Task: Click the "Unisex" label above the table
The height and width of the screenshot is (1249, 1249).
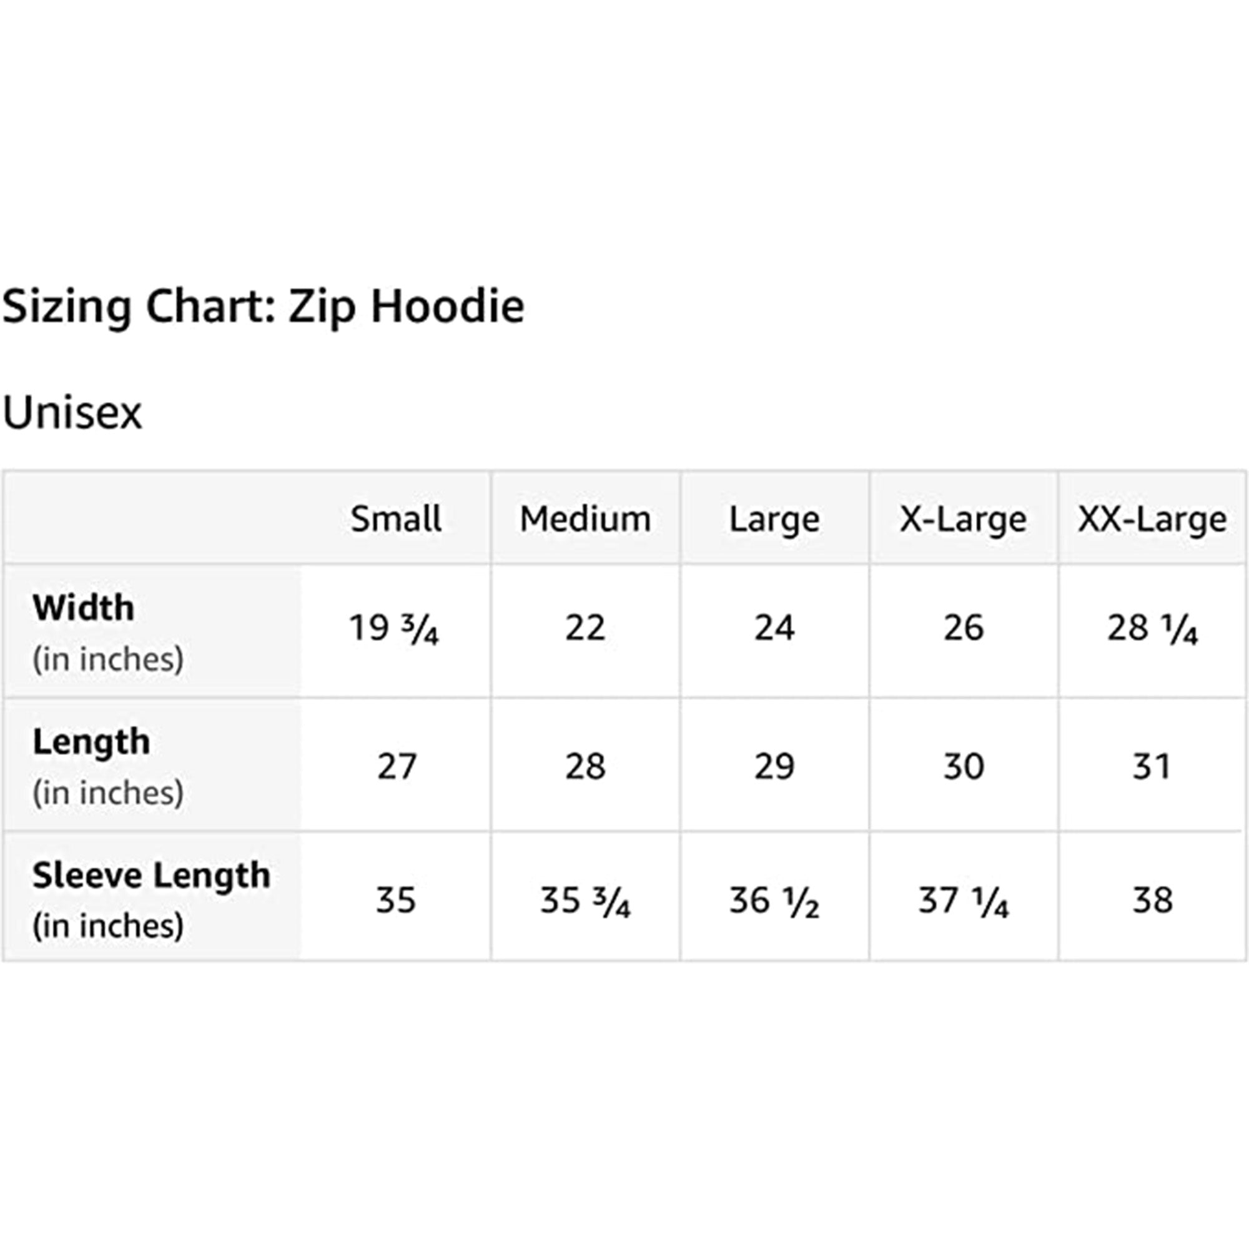Action: coord(72,412)
